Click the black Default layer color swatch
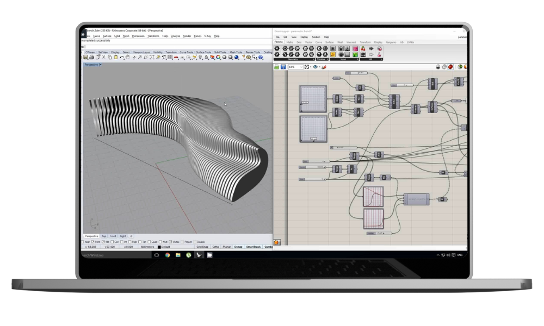The height and width of the screenshot is (326, 544). coord(159,247)
